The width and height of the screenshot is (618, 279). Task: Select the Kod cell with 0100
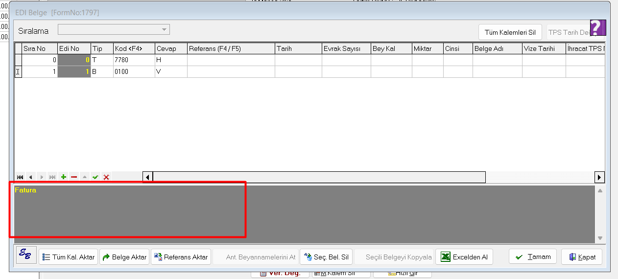(134, 71)
